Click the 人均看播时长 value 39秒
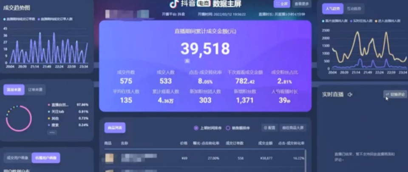This screenshot has height=172, width=408. coord(284,100)
